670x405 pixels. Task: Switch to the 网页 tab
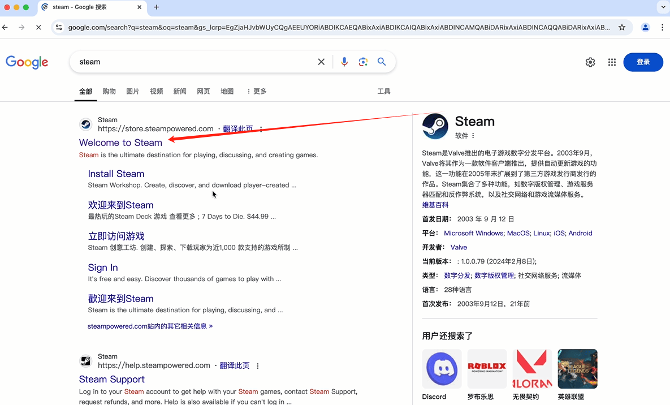[203, 91]
